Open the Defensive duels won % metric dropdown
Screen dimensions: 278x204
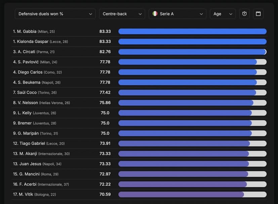point(55,14)
